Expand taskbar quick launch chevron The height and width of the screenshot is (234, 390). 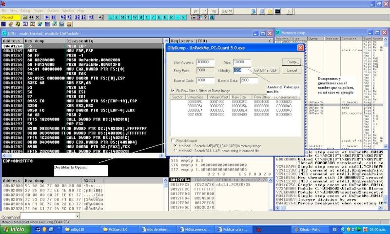58,228
